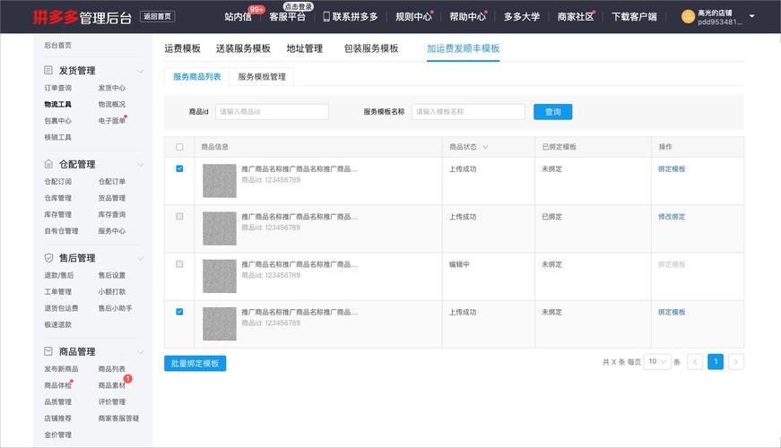Collapse the 售后管理 section chevron
Image resolution: width=781 pixels, height=448 pixels.
pyautogui.click(x=141, y=258)
